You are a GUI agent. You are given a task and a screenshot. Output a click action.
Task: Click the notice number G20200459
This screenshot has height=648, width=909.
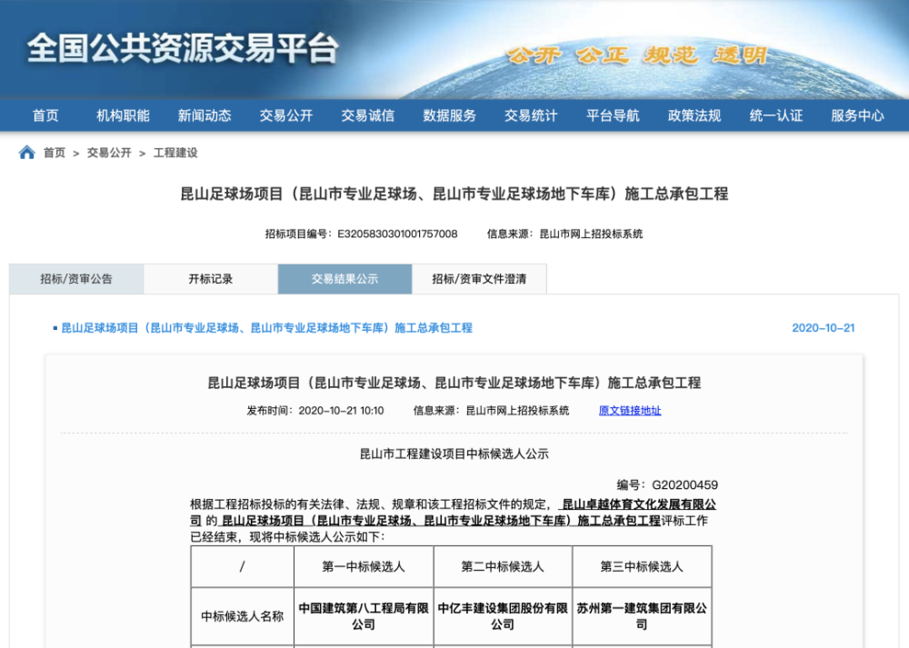[x=684, y=485]
